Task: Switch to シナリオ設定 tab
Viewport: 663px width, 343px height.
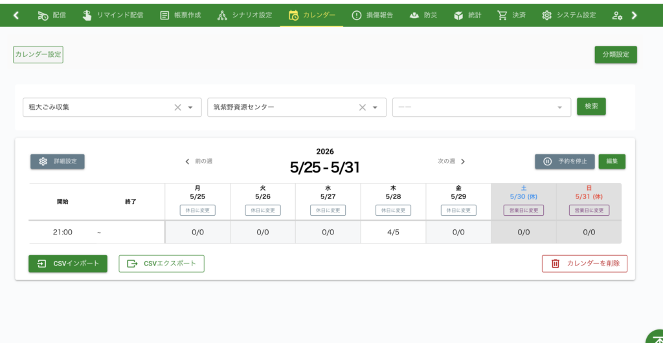Action: click(x=245, y=16)
